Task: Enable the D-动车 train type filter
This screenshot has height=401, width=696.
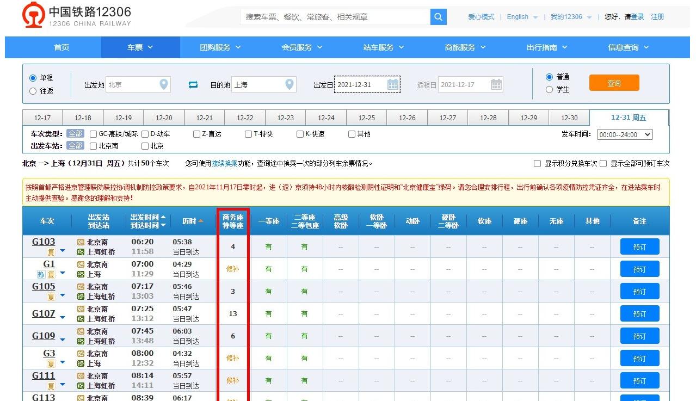Action: pos(145,133)
